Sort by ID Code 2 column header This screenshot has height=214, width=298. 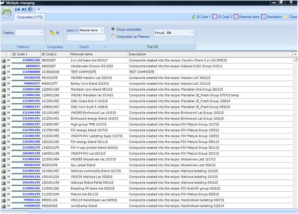(55, 54)
